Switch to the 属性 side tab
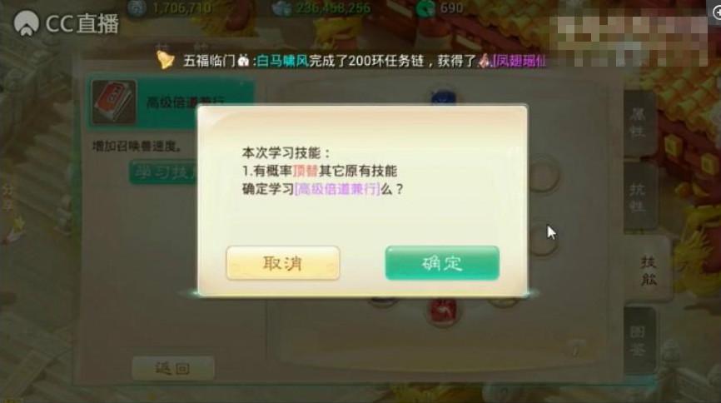721x403 pixels. point(637,123)
